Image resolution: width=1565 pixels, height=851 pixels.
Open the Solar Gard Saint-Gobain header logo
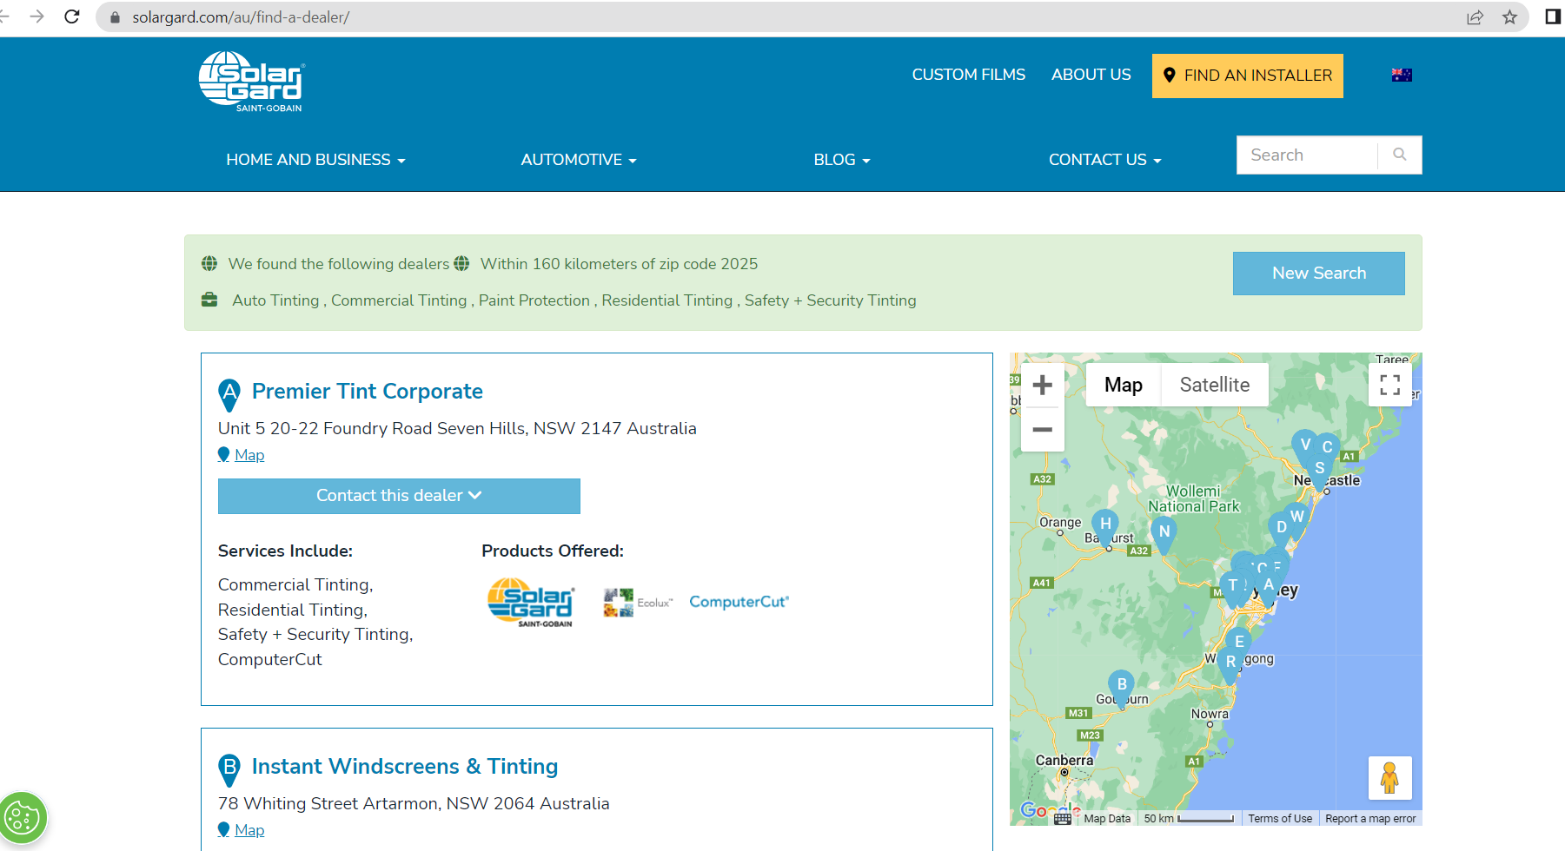[251, 82]
